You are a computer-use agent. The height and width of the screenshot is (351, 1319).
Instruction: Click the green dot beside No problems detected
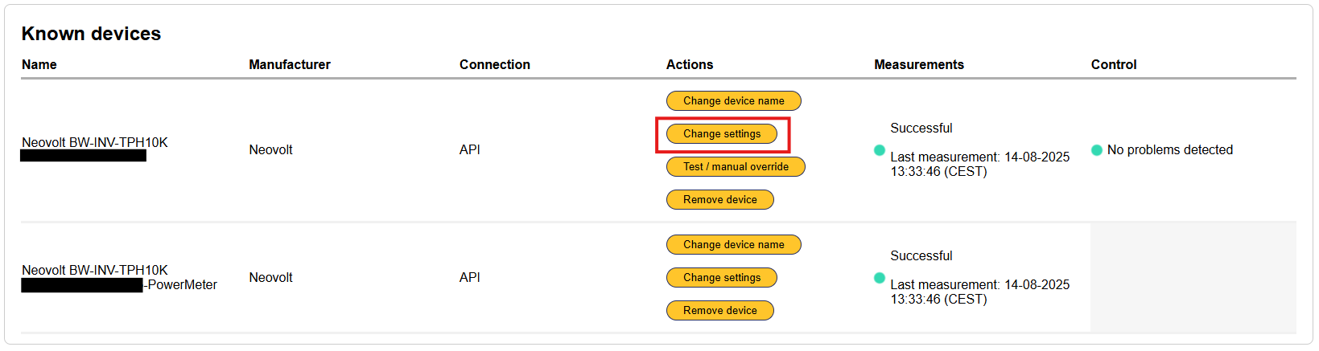coord(1096,150)
